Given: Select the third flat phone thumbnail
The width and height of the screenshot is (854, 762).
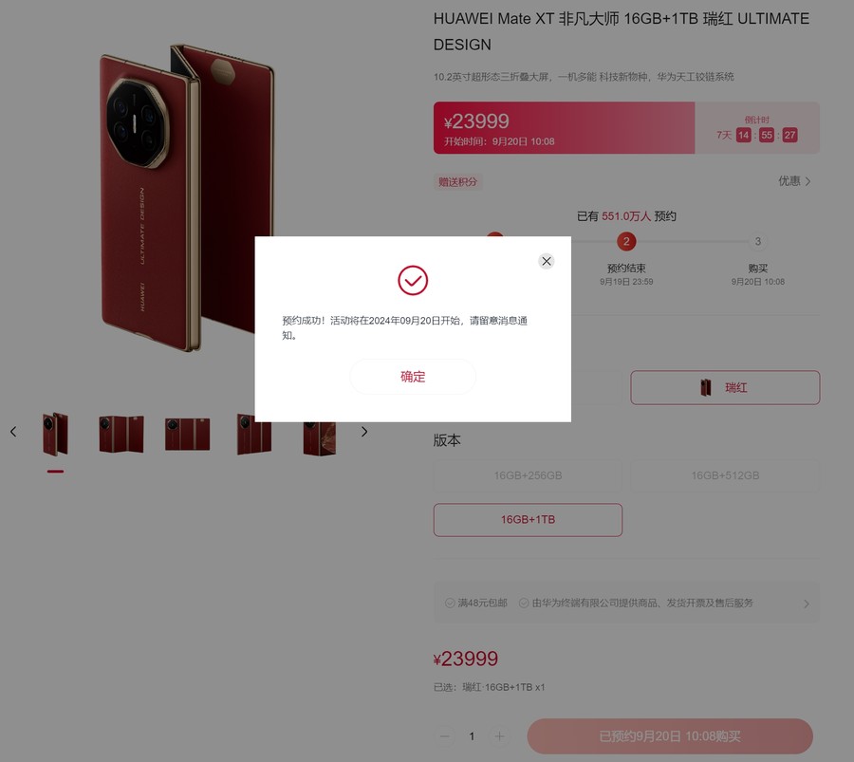Looking at the screenshot, I should 187,434.
